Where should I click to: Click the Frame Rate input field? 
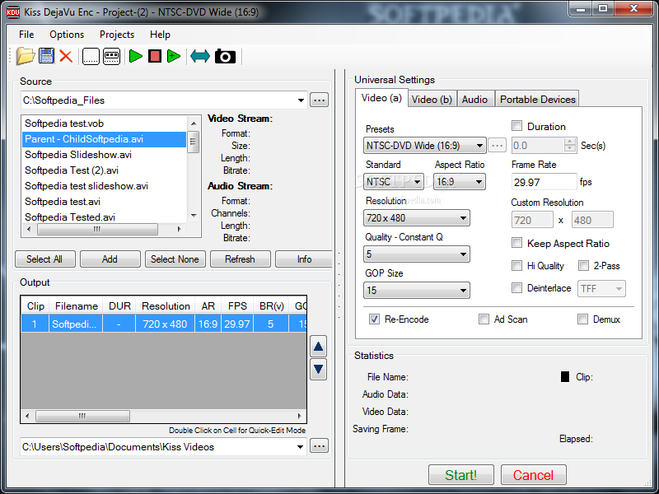(x=544, y=182)
